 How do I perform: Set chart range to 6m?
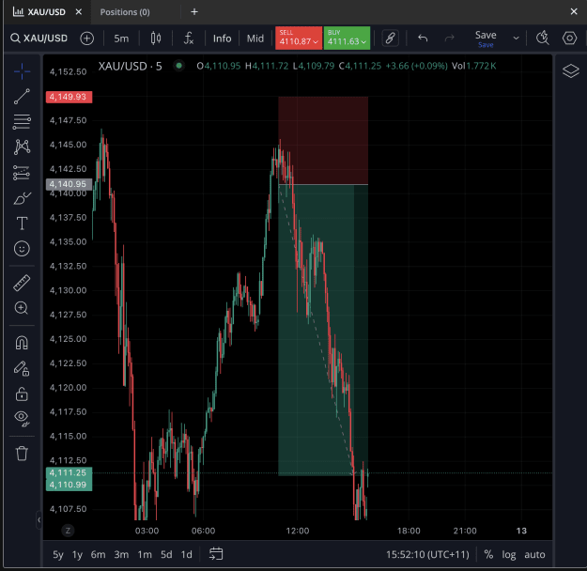[x=98, y=554]
